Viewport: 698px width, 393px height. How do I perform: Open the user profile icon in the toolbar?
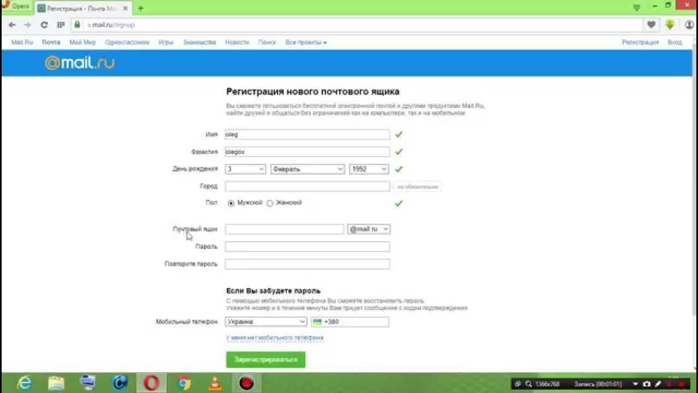[689, 25]
